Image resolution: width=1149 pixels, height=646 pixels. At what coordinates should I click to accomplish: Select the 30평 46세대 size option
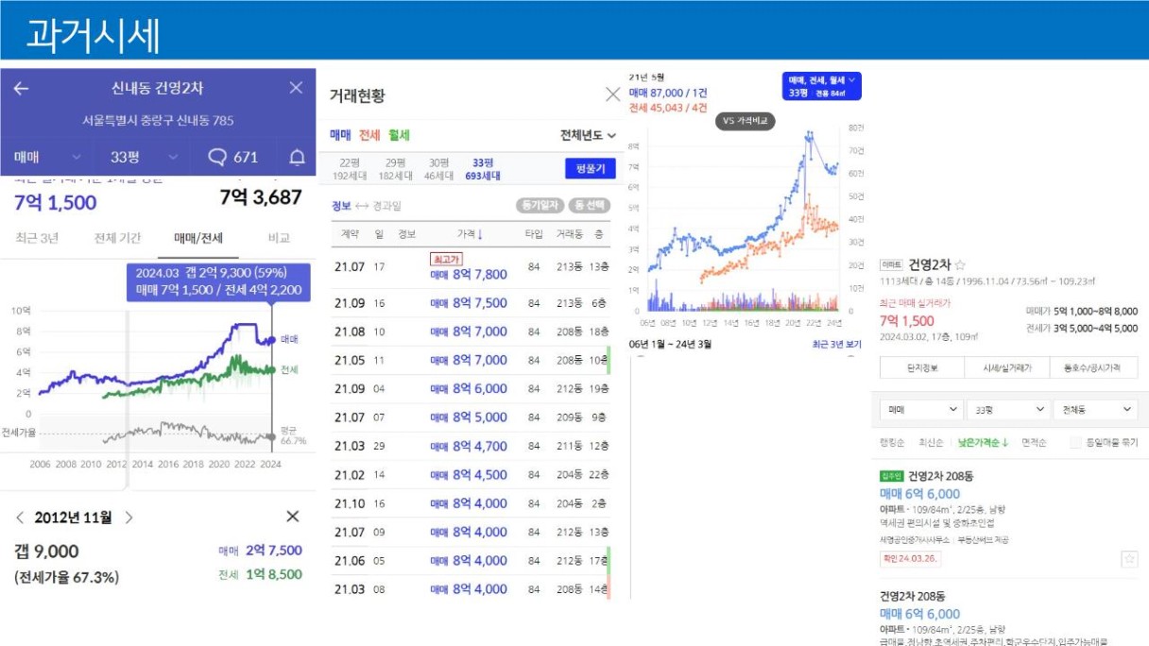click(x=437, y=169)
